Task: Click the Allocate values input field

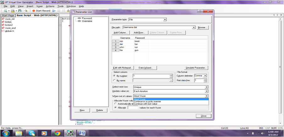Action: pyautogui.click(x=133, y=108)
